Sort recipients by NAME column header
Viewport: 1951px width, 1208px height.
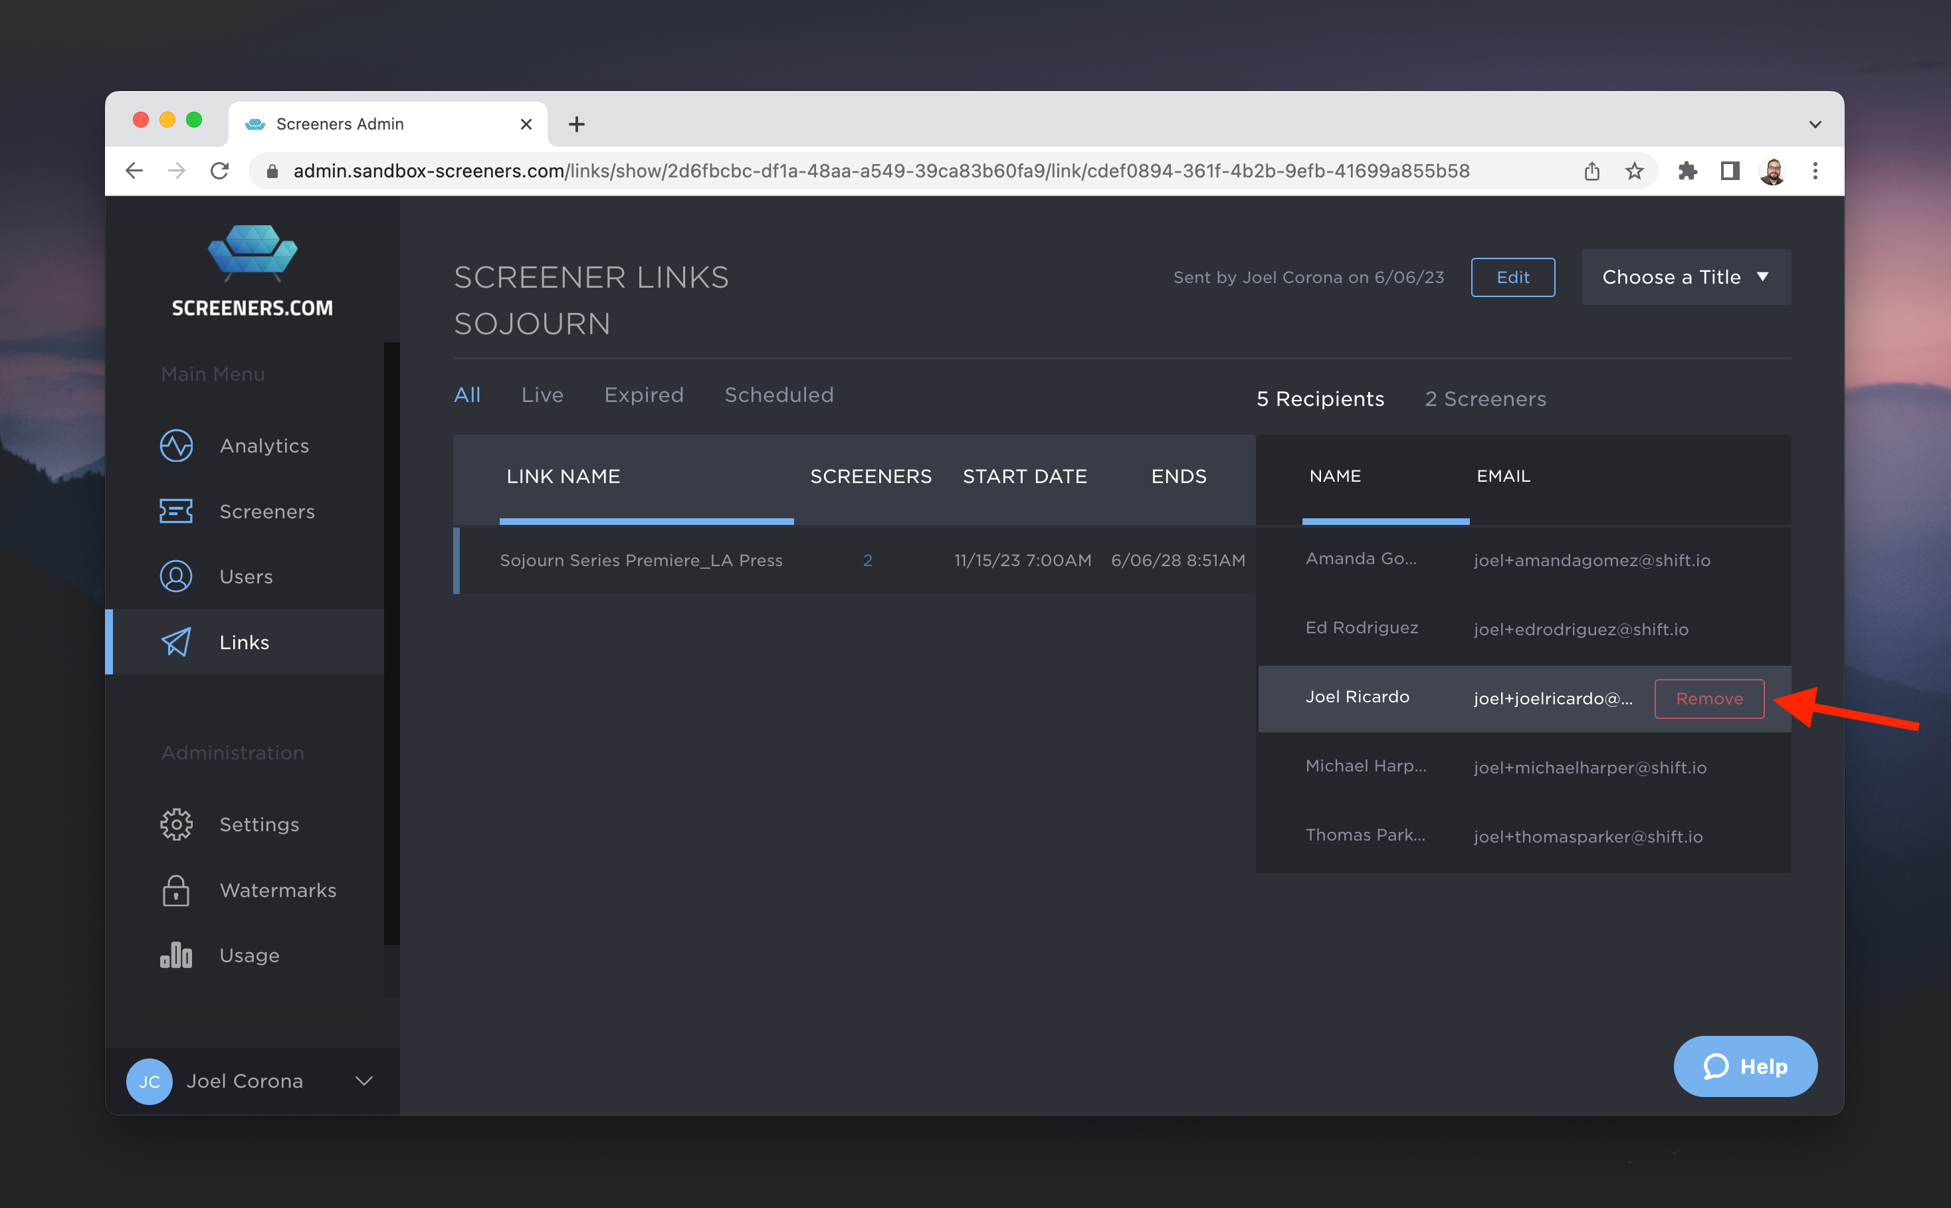[x=1335, y=476]
